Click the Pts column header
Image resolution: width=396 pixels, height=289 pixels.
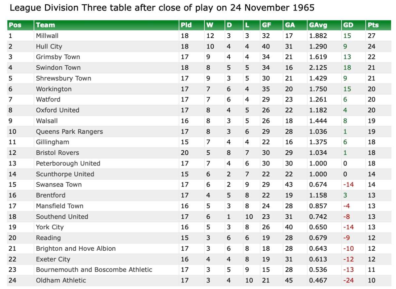click(x=373, y=25)
